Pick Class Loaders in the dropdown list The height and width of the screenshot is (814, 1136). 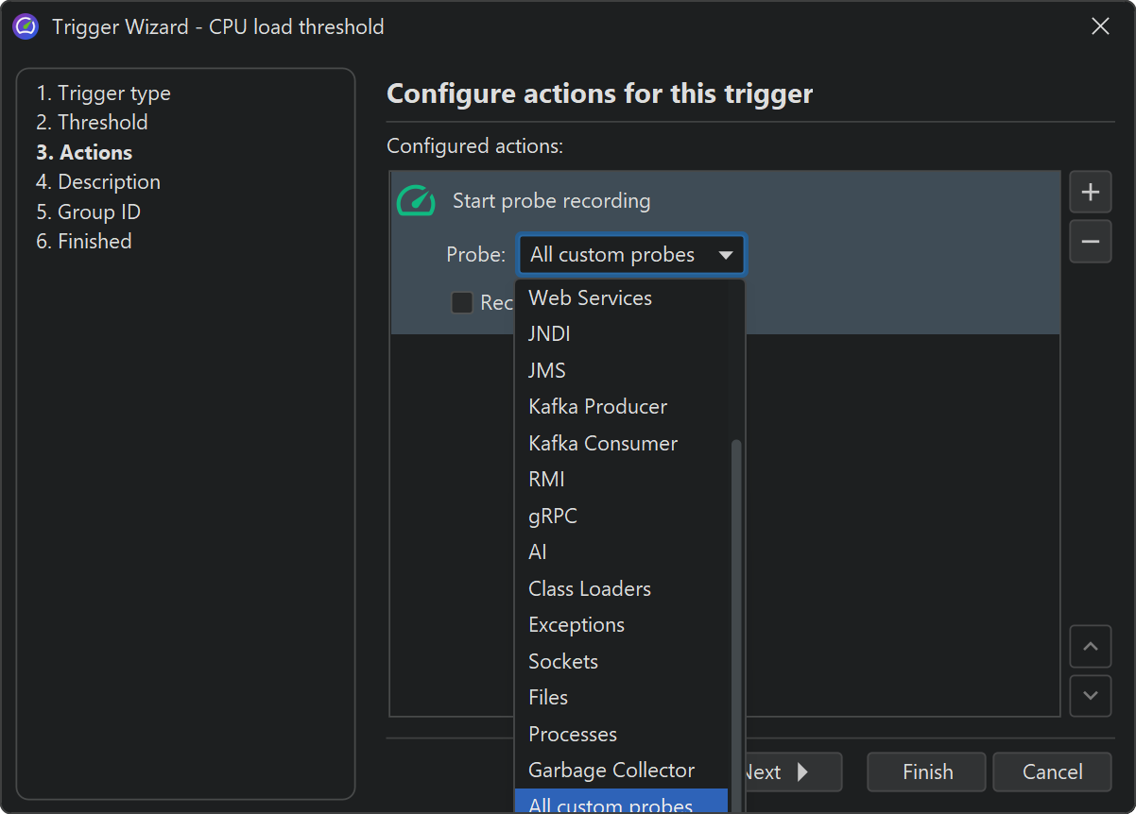click(x=589, y=589)
